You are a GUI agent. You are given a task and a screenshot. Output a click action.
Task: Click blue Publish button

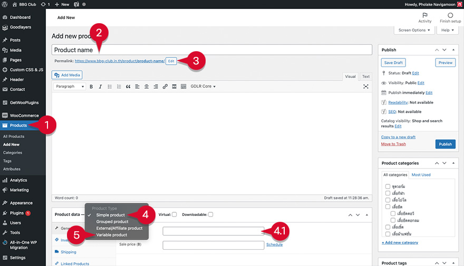tap(446, 144)
